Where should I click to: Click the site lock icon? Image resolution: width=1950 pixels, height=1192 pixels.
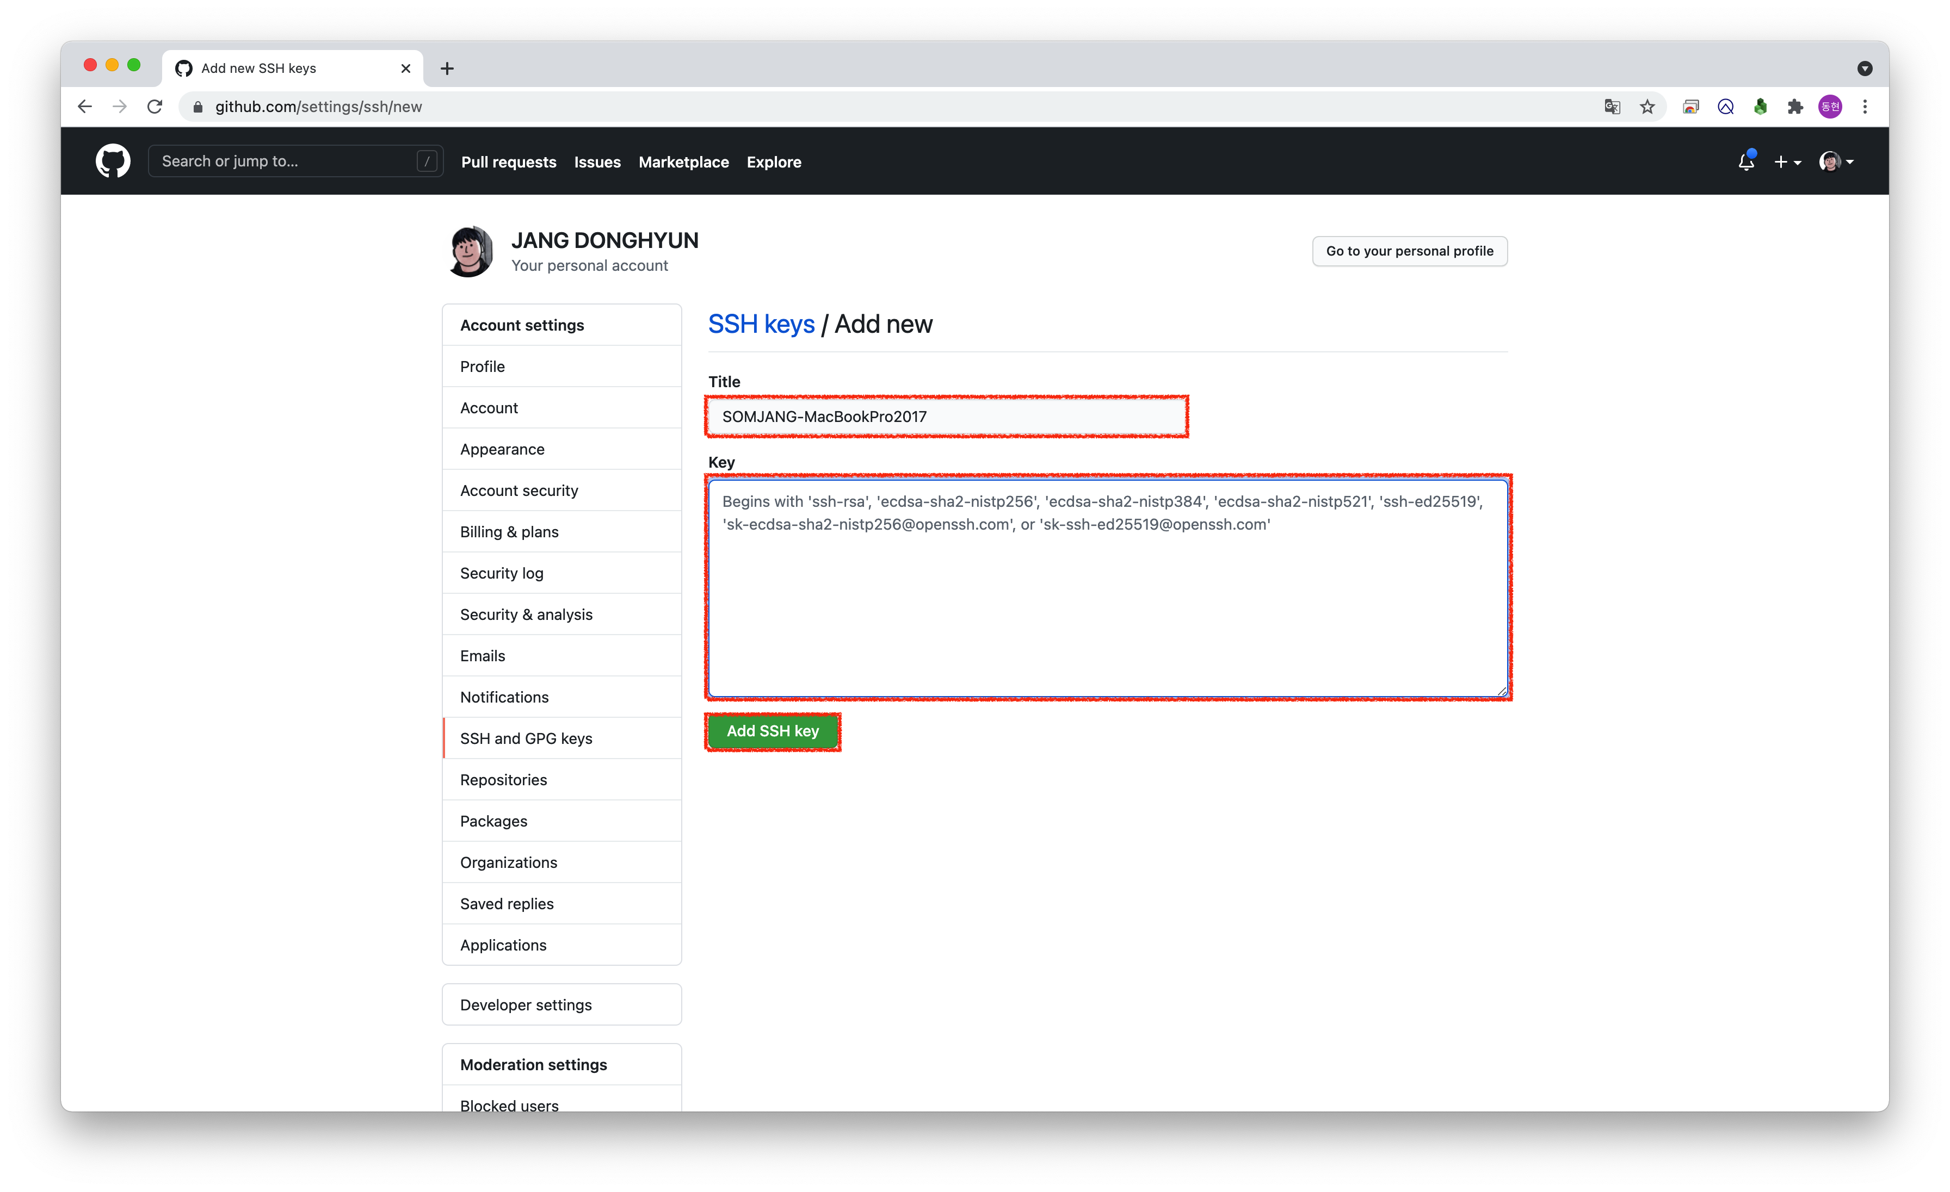198,107
